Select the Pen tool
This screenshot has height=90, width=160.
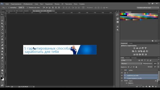[2, 58]
